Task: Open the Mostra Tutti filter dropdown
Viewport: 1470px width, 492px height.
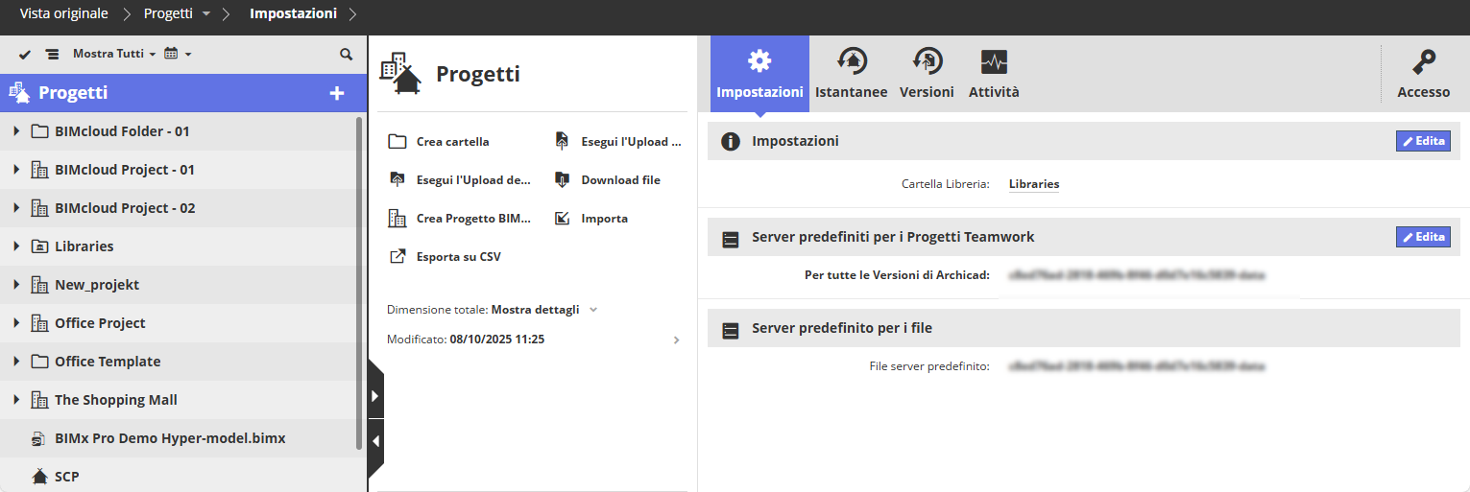Action: tap(114, 55)
